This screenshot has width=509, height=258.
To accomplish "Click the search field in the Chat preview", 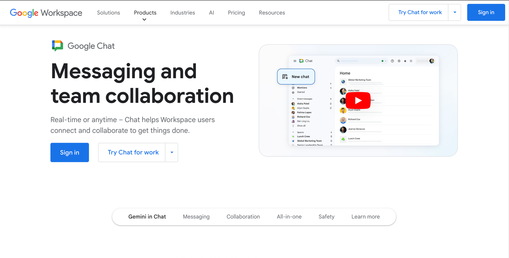I will coord(358,61).
